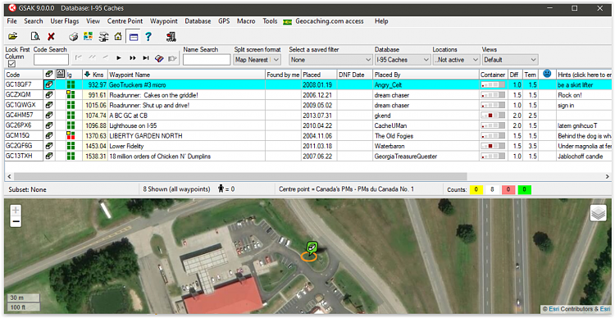Click the Hints column header
The height and width of the screenshot is (318, 615).
tap(585, 75)
